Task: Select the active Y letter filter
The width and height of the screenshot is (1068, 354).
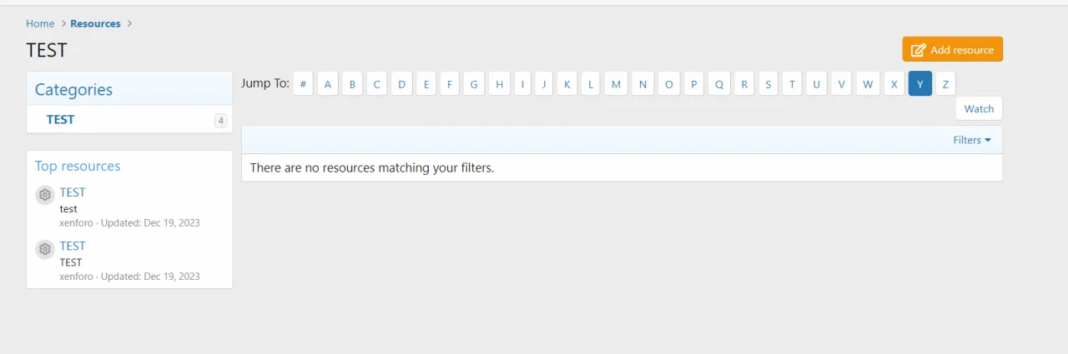Action: coord(919,83)
